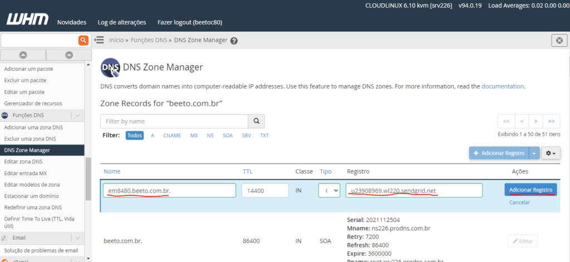Image resolution: width=570 pixels, height=262 pixels.
Task: Click the Nome input em8480.beeto.com.br.
Action: 169,190
